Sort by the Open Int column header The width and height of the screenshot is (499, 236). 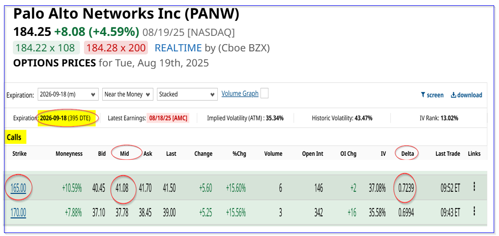pos(312,154)
